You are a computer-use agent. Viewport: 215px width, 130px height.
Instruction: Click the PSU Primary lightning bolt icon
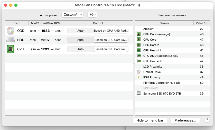139,77
